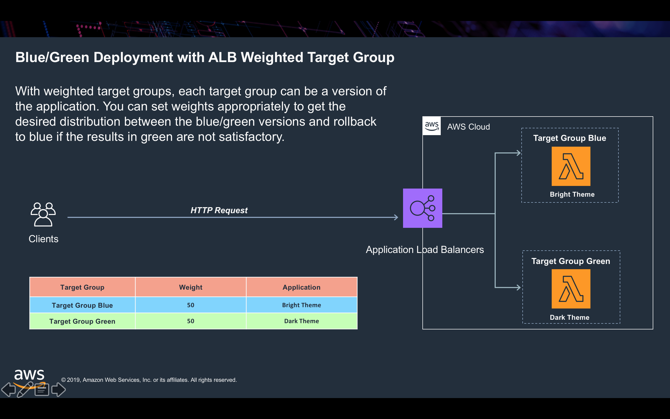Select the Target Group Green row cell
670x419 pixels.
pyautogui.click(x=82, y=321)
